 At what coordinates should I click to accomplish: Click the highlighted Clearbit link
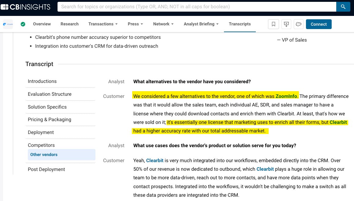pos(338,122)
